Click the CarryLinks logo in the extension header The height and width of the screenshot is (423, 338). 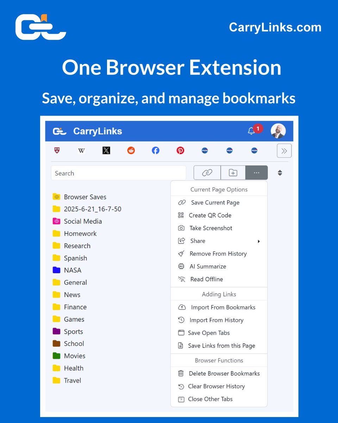click(x=60, y=131)
